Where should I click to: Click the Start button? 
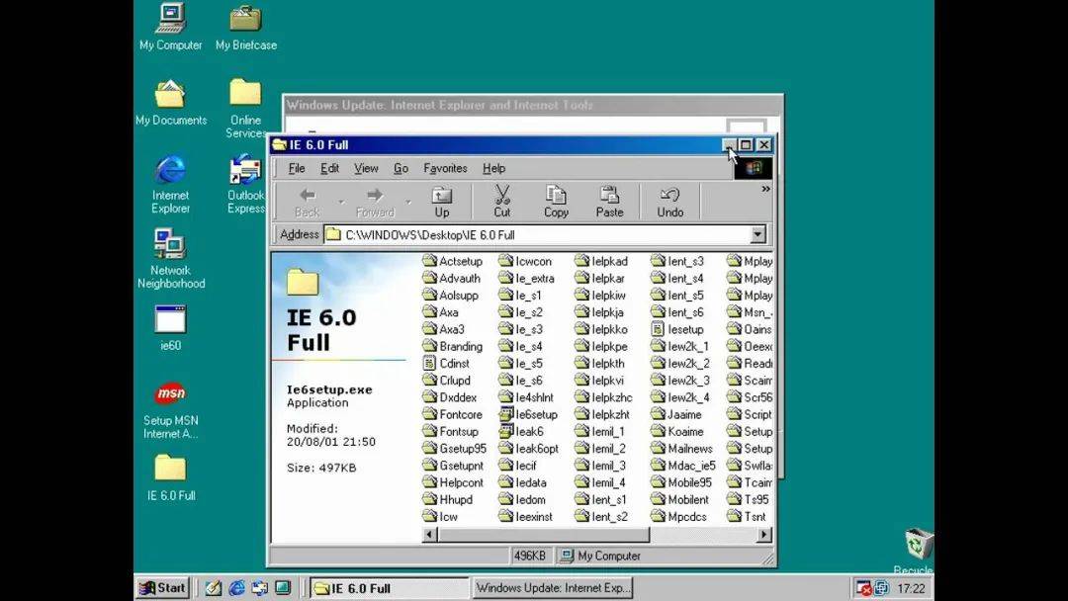162,588
